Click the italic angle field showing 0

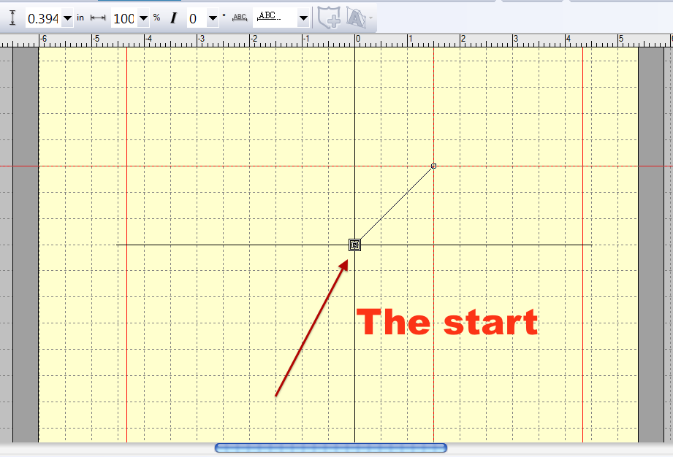[x=197, y=18]
